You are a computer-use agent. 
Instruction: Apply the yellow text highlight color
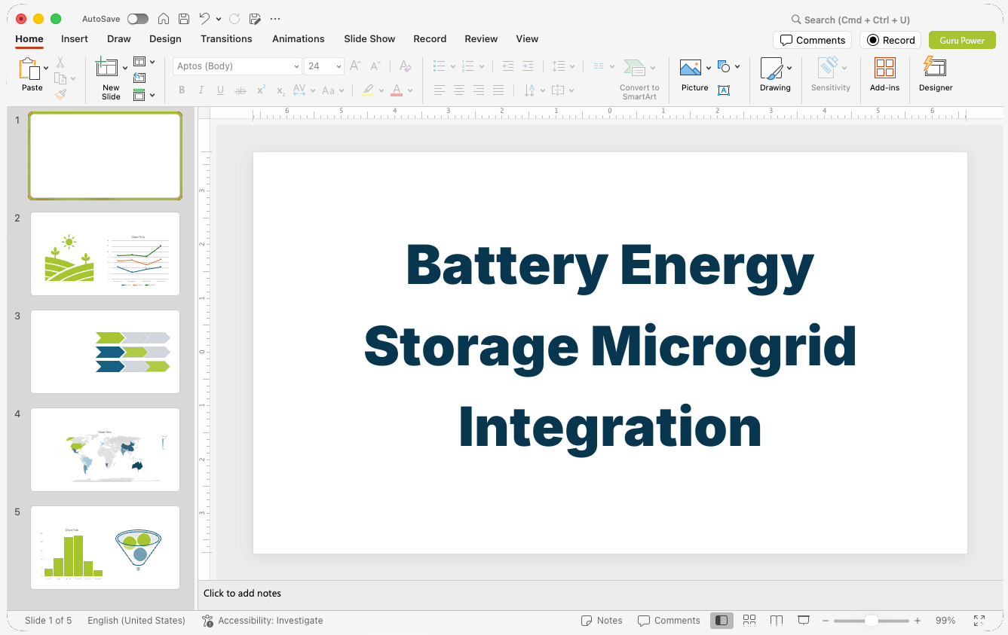(x=368, y=90)
